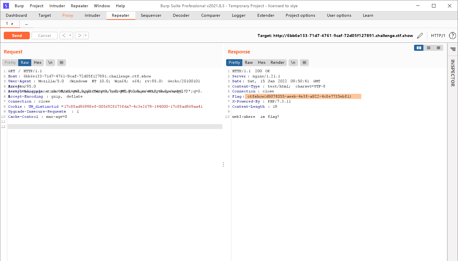
Task: Expand Inspector panel via lines icon
Action: click(453, 49)
